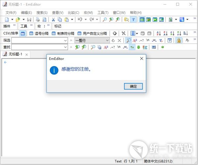Toggle lock icon in filter toolbar
198x165 pixels.
179,40
